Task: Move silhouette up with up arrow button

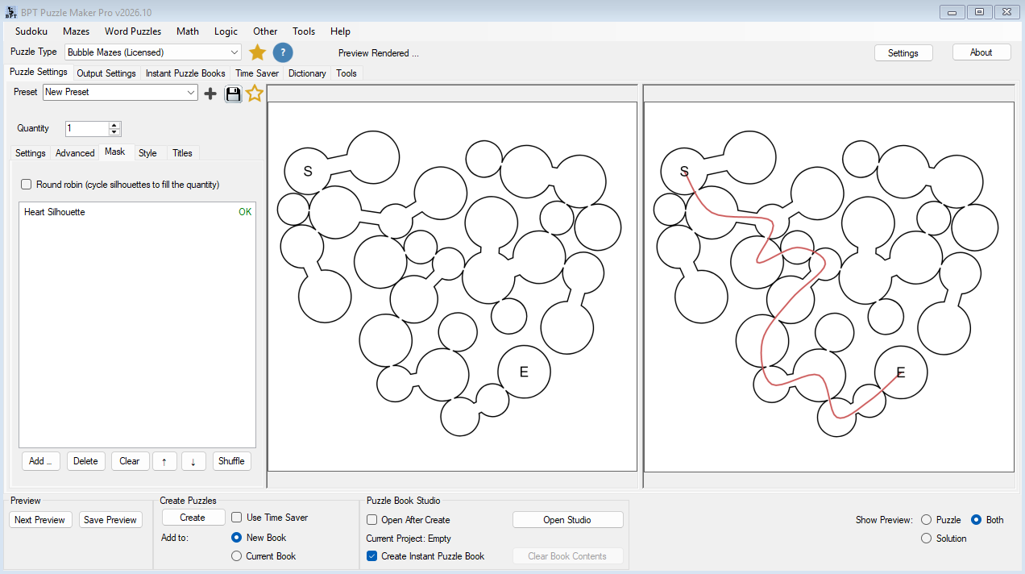Action: click(x=164, y=461)
